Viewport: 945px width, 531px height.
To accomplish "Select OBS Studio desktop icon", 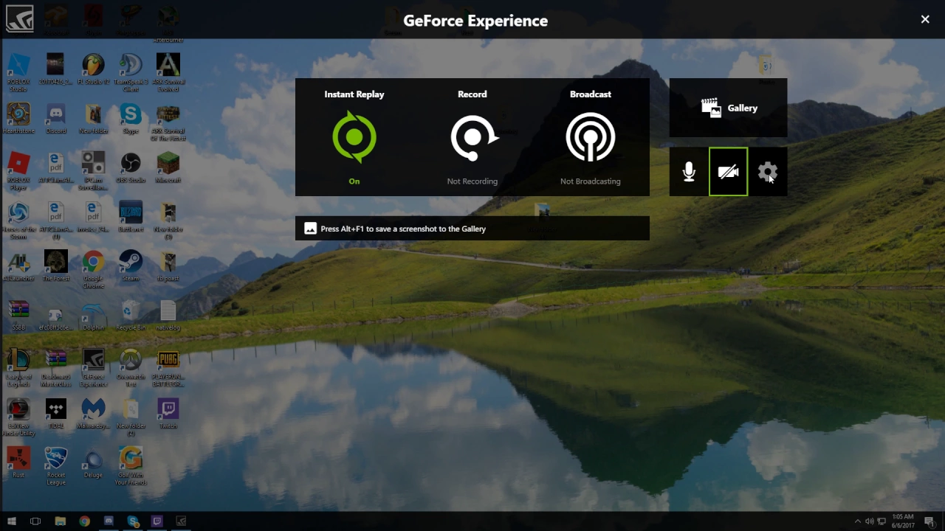I will (131, 167).
